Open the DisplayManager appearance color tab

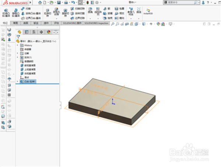(48, 32)
